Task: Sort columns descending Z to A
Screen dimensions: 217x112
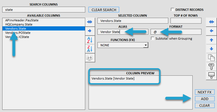Action: 90,49
